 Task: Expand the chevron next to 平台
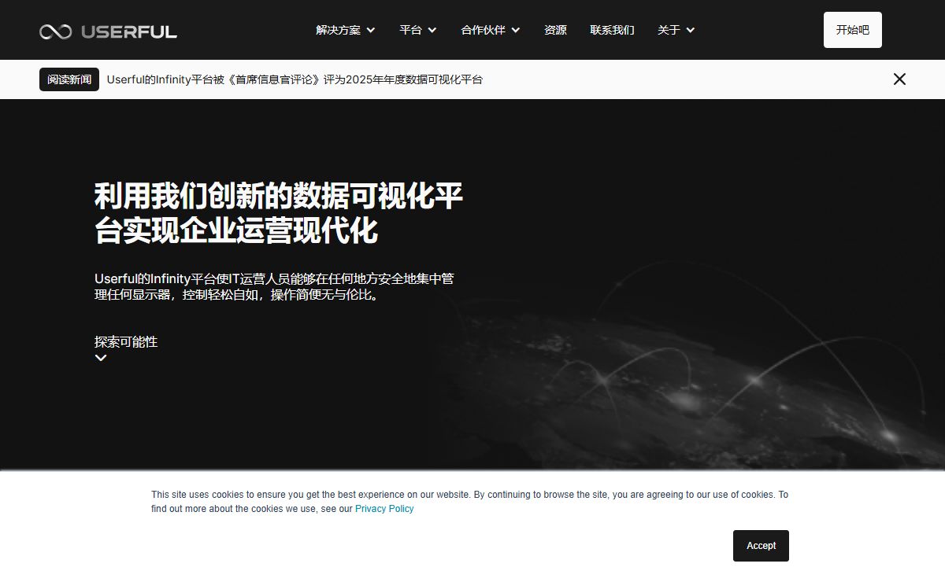(432, 31)
